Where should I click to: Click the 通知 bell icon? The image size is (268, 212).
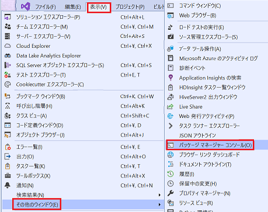click(8, 185)
